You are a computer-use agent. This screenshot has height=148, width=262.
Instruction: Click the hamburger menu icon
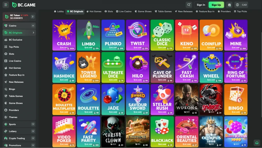click(x=6, y=5)
